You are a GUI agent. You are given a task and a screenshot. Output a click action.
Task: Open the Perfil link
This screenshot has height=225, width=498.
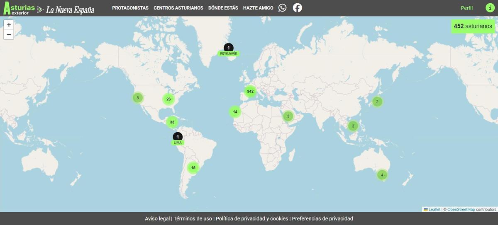[x=466, y=8]
